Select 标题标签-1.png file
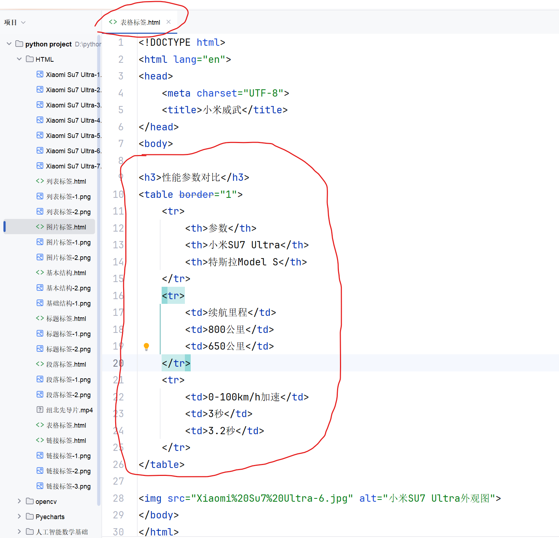The image size is (559, 538). pyautogui.click(x=64, y=334)
